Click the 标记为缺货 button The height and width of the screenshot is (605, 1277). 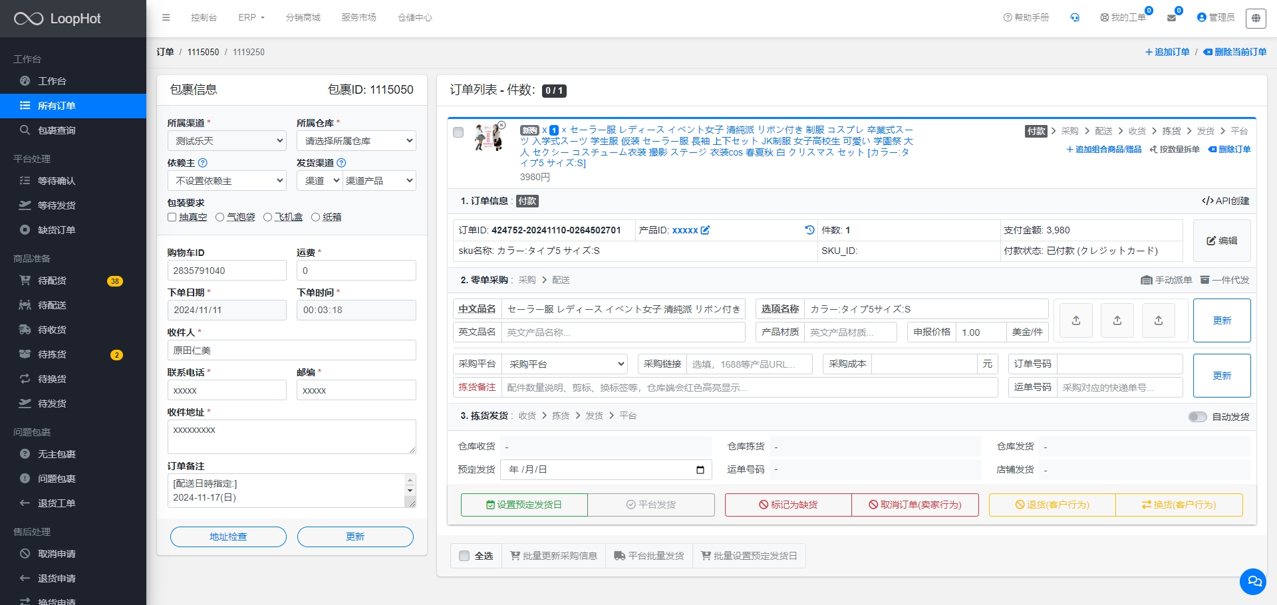(x=788, y=505)
